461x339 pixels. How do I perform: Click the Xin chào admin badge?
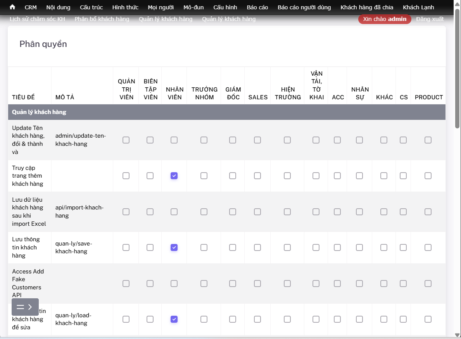coord(384,19)
